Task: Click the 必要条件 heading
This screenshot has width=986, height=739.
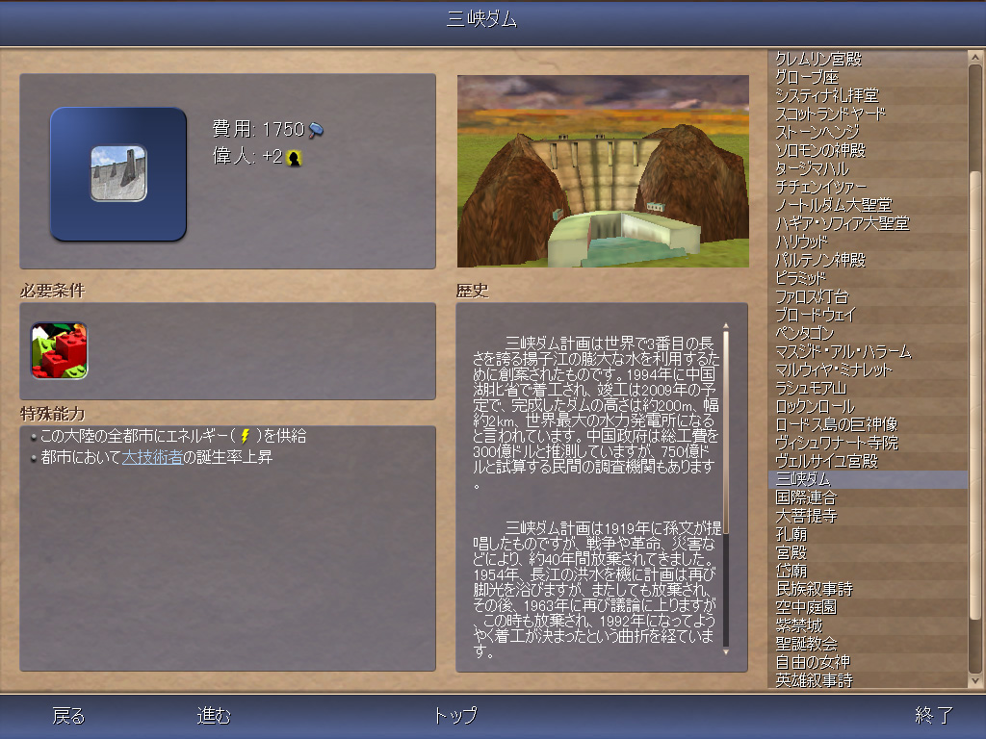Action: (52, 291)
